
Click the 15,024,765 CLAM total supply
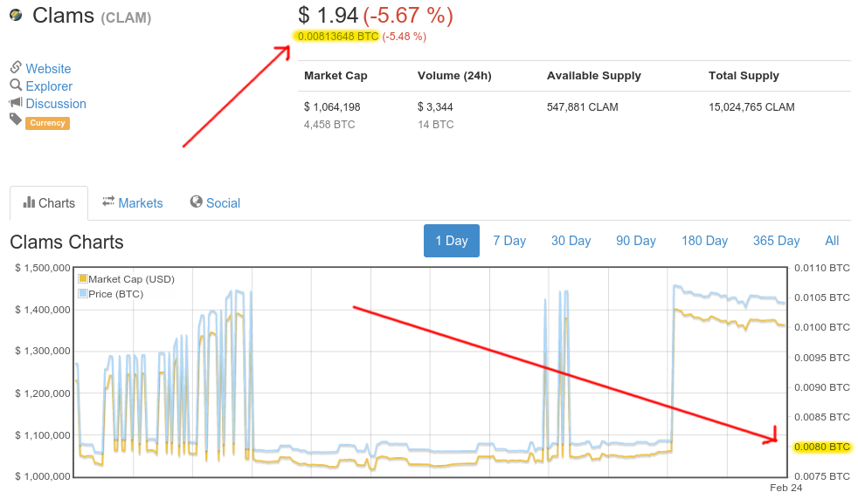(x=751, y=107)
